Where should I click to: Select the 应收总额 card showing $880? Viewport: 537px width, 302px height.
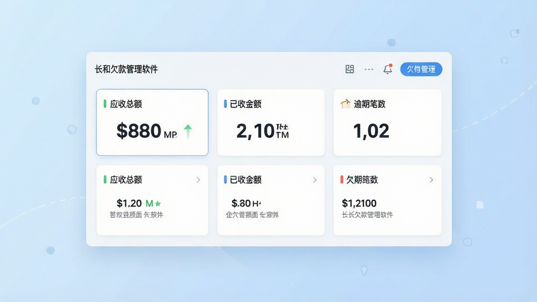pyautogui.click(x=153, y=122)
